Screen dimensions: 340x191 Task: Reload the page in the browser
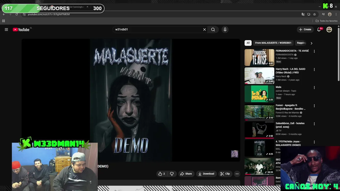16,14
